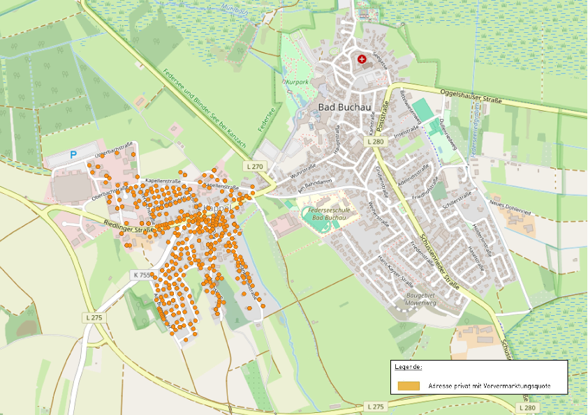Click the Wuhrstraße street label
Image resolution: width=588 pixels, height=415 pixels.
point(303,171)
